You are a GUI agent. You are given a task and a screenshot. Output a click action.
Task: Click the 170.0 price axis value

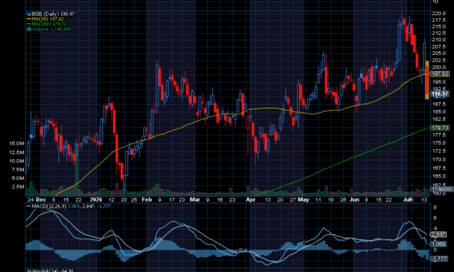click(439, 159)
